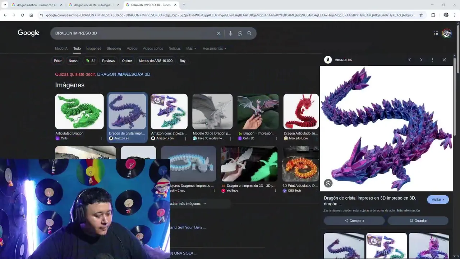Image resolution: width=460 pixels, height=259 pixels.
Task: Select Videos cortos search tab
Action: click(x=153, y=49)
